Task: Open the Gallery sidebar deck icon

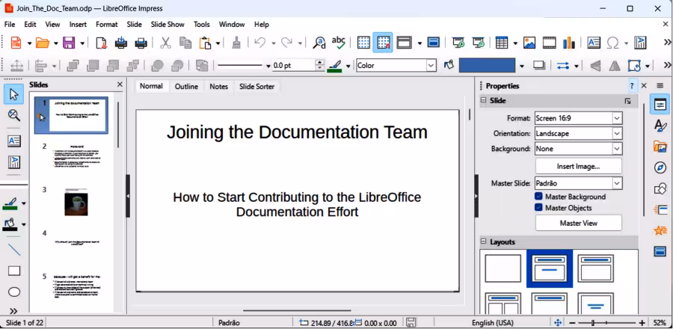Action: tap(660, 147)
